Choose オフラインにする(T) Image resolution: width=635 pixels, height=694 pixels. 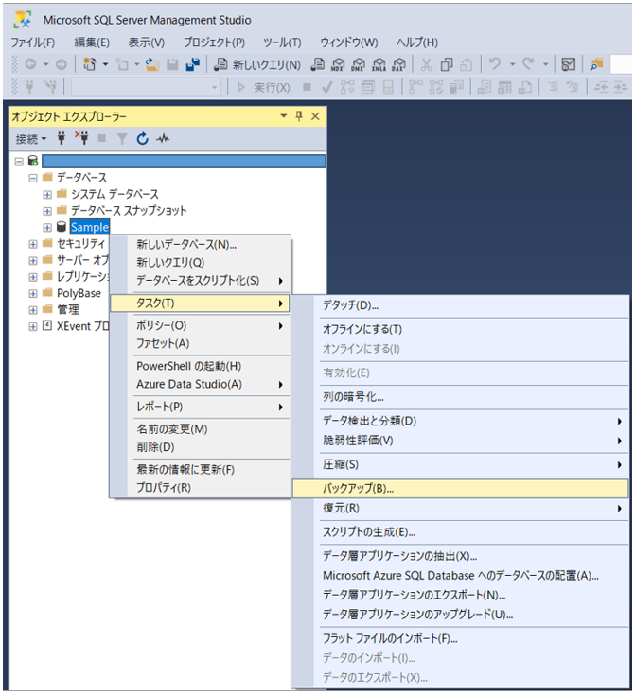click(461, 329)
